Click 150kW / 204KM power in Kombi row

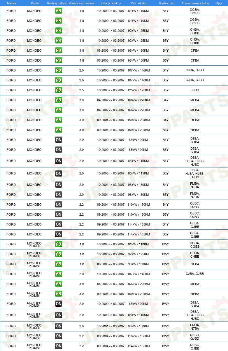[x=139, y=294]
